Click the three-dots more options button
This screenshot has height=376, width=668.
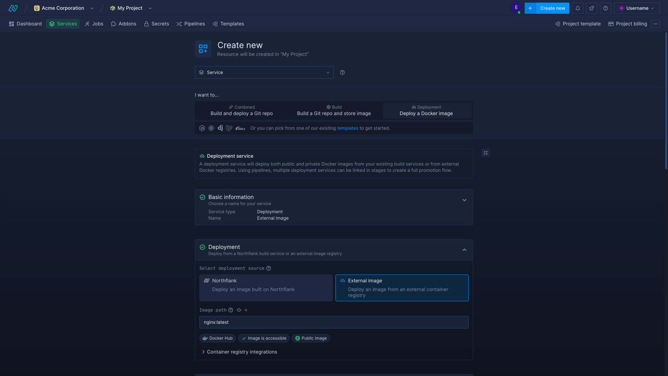click(x=655, y=24)
